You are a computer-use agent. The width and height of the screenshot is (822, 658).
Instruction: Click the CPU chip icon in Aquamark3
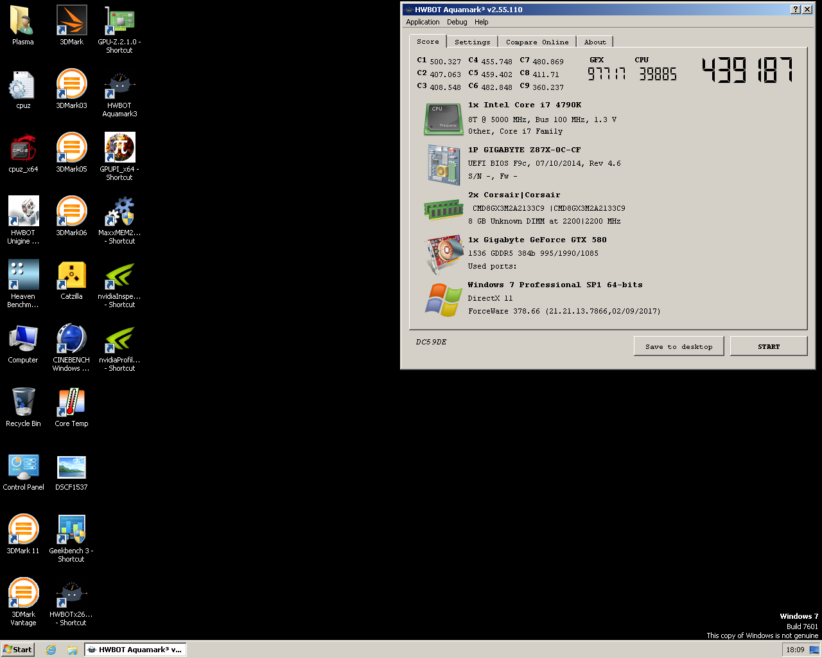click(x=442, y=119)
